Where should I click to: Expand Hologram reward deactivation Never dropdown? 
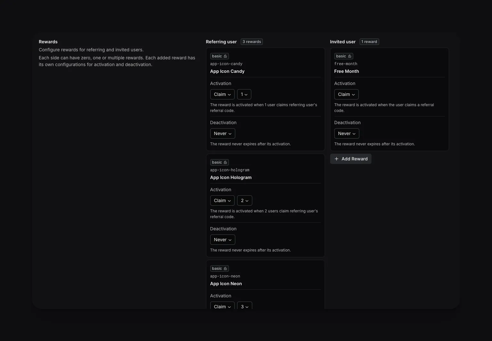pyautogui.click(x=222, y=240)
